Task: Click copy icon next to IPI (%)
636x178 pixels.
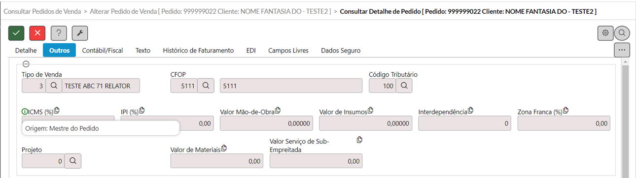Action: point(142,111)
